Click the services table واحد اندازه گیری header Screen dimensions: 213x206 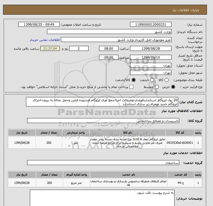pos(76,175)
